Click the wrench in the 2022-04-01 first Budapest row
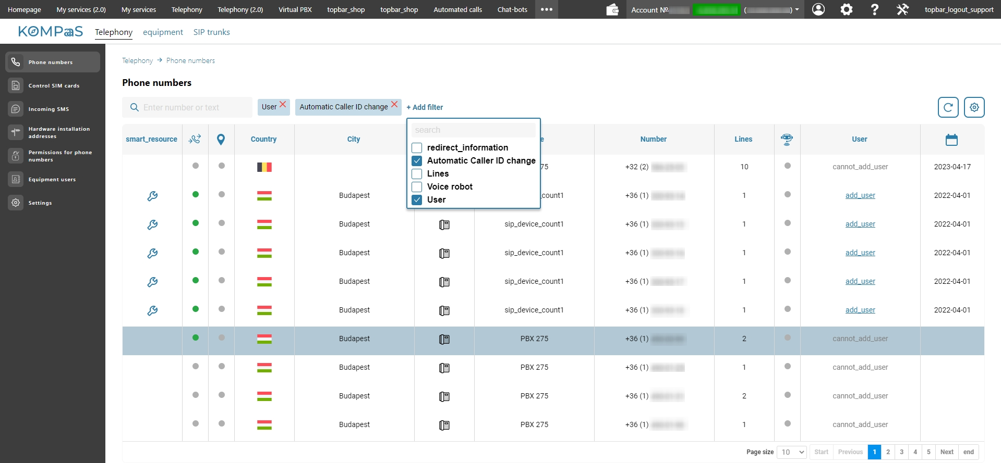Image resolution: width=1001 pixels, height=463 pixels. pos(152,196)
